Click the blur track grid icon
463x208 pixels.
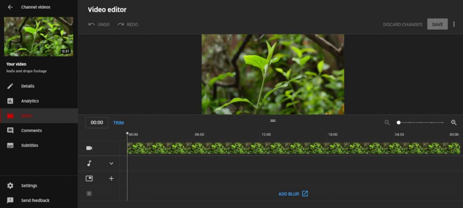click(x=89, y=194)
